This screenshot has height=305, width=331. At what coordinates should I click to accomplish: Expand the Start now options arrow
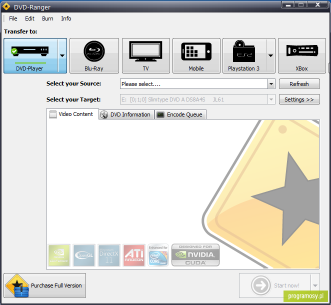click(315, 285)
